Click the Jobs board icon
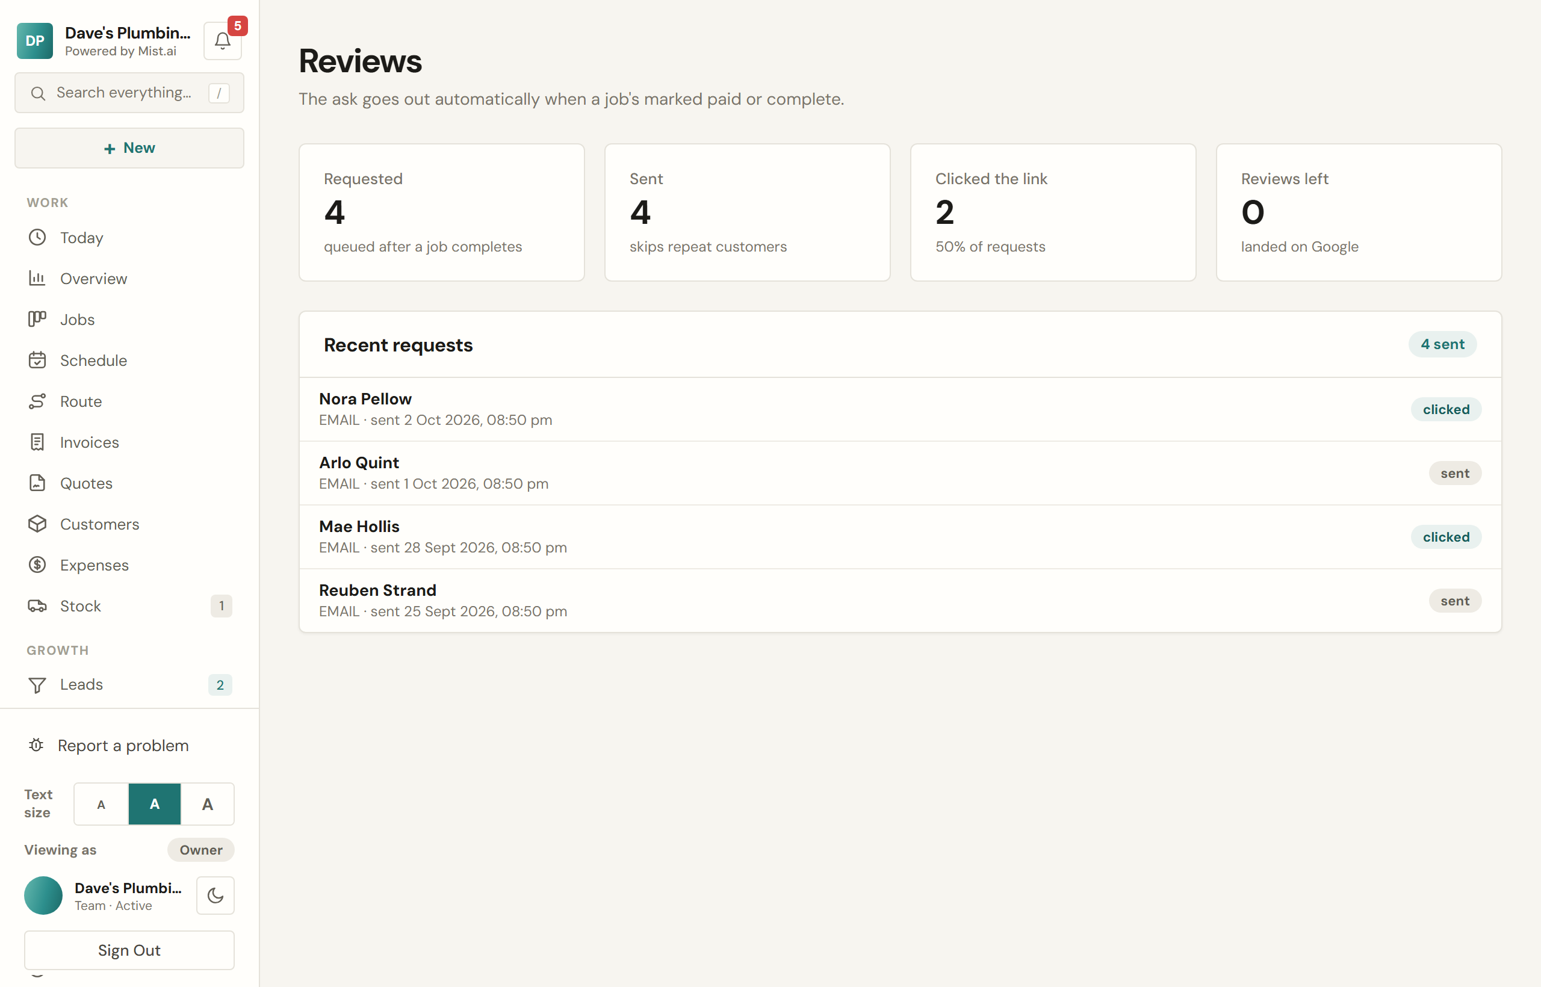Viewport: 1541px width, 987px height. coord(37,319)
